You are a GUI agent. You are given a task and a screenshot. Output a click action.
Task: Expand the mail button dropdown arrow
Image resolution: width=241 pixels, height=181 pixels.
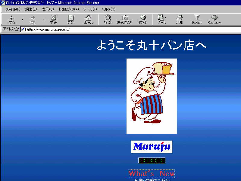point(165,17)
